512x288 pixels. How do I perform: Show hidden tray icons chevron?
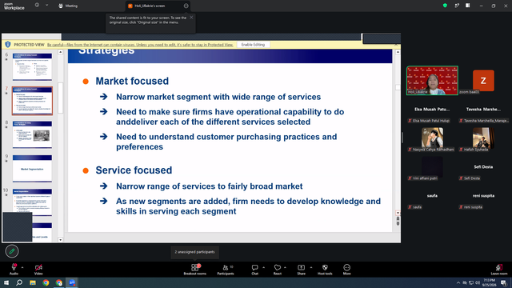[458, 282]
